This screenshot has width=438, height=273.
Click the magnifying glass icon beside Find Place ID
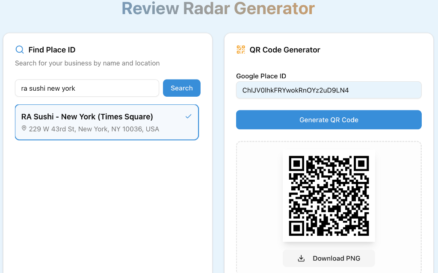click(x=19, y=50)
